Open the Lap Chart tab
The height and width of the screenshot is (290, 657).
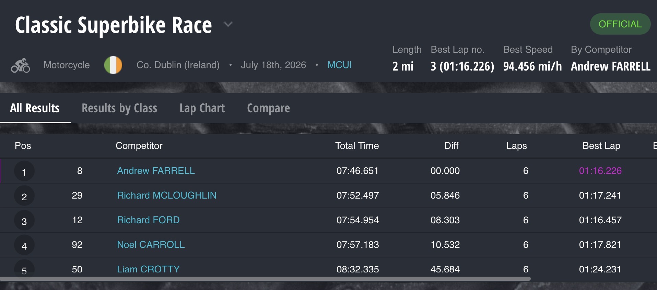pos(202,108)
